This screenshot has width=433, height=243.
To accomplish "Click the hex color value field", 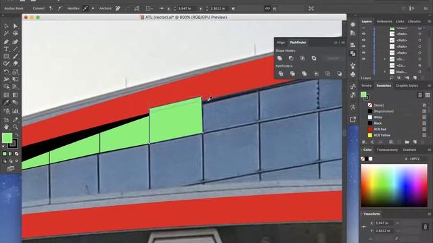I will (417, 159).
